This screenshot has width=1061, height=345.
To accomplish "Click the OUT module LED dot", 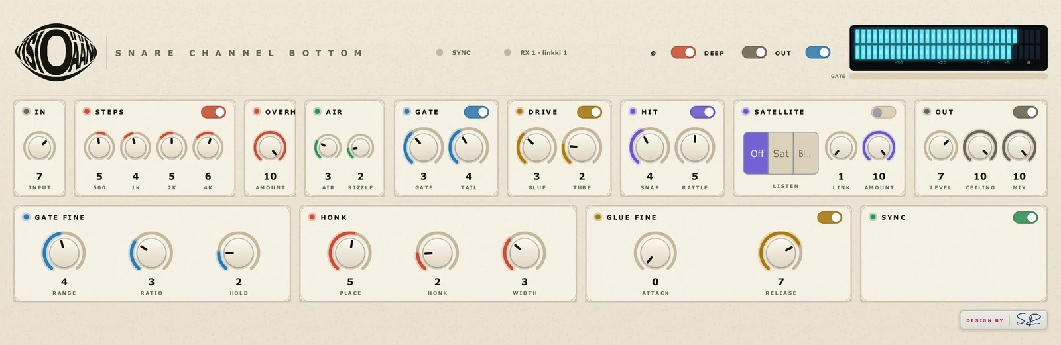I will click(x=927, y=111).
